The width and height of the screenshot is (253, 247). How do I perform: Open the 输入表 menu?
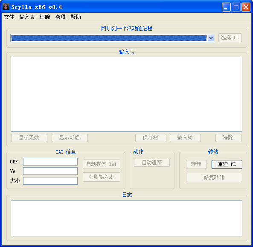27,17
